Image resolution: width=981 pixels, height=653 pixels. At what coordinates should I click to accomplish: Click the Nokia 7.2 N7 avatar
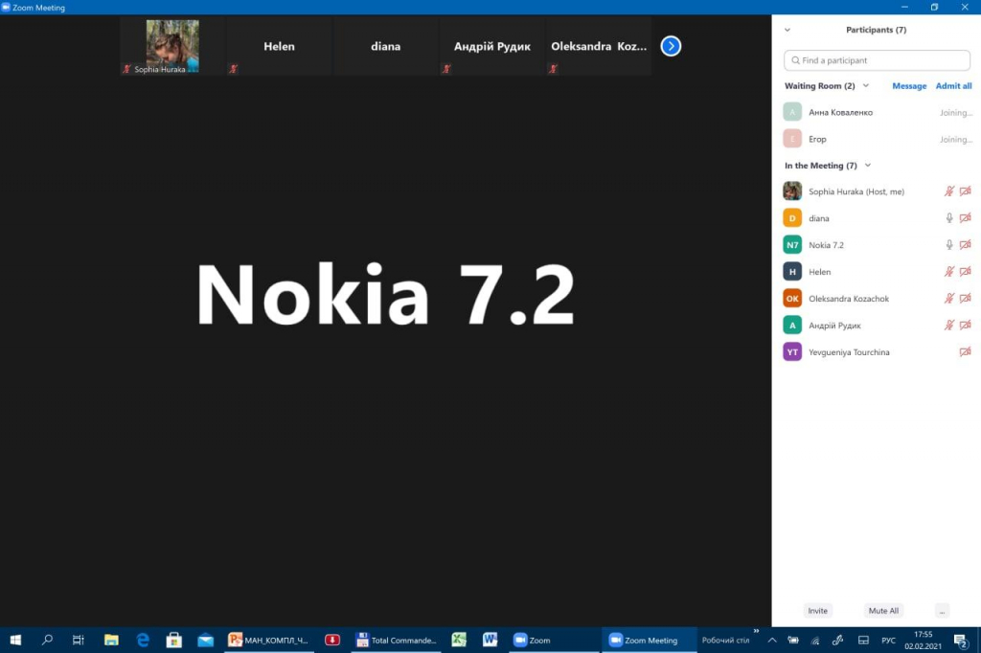(792, 244)
